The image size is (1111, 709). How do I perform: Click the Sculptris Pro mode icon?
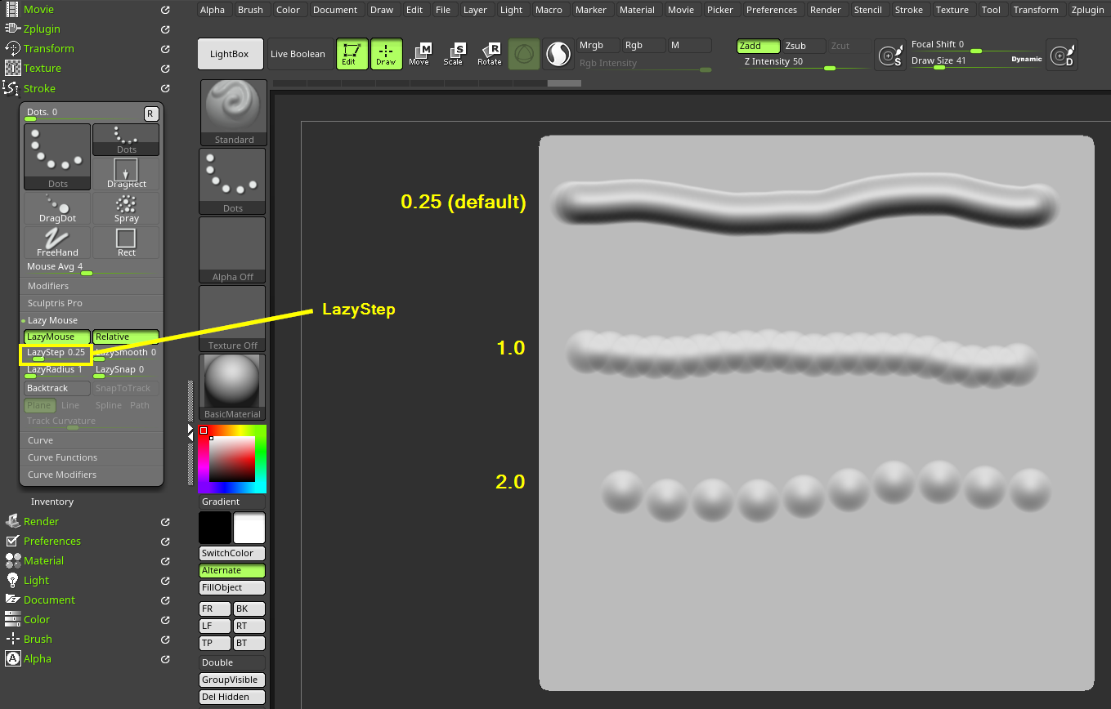[x=558, y=54]
